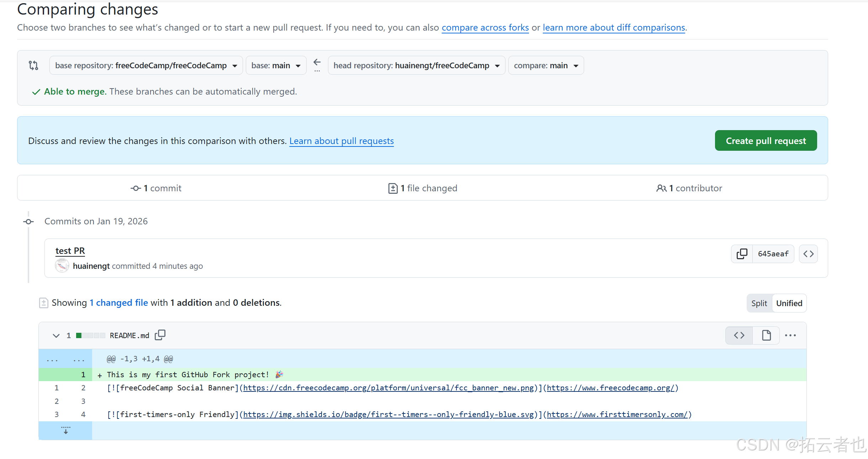The width and height of the screenshot is (868, 459).
Task: Collapse the README.md diff section
Action: 56,335
